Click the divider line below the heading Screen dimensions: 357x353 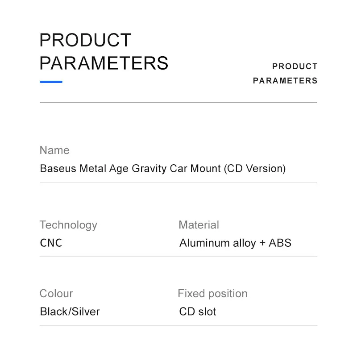tap(178, 102)
